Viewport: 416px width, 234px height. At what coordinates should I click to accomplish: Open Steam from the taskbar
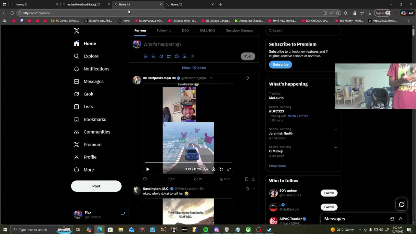(x=269, y=230)
